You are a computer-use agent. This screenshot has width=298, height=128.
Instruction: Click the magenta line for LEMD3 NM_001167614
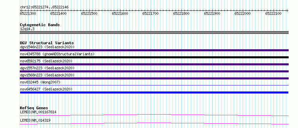tap(154, 115)
